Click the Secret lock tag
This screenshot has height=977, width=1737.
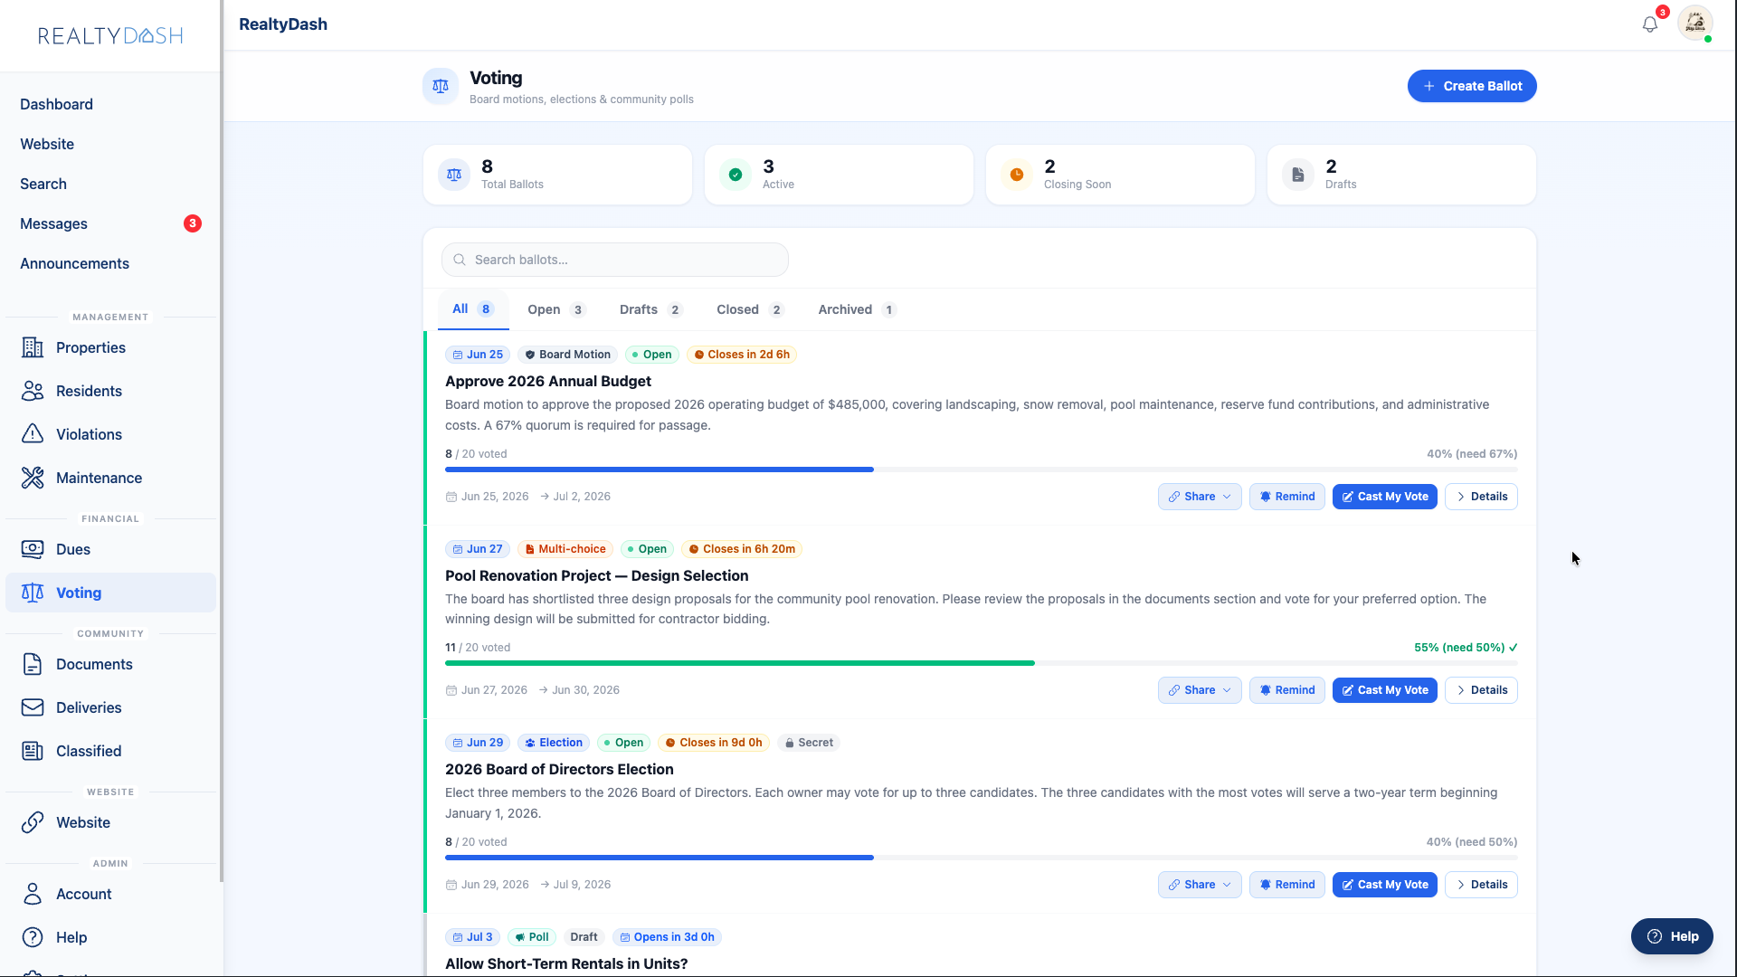coord(809,743)
